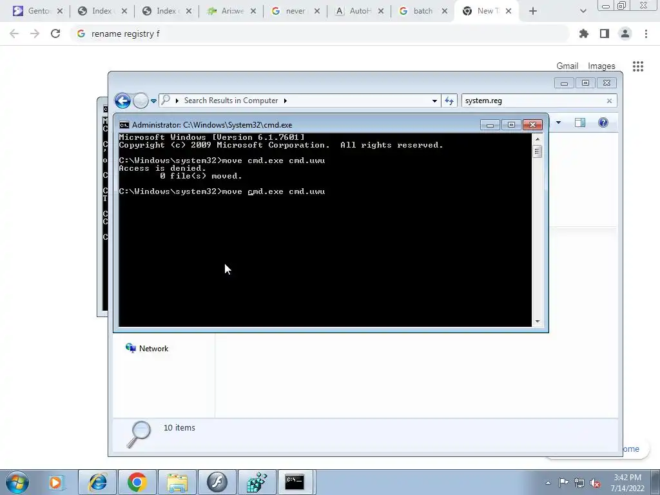
Task: Launch Internet Explorer from taskbar
Action: [x=97, y=482]
